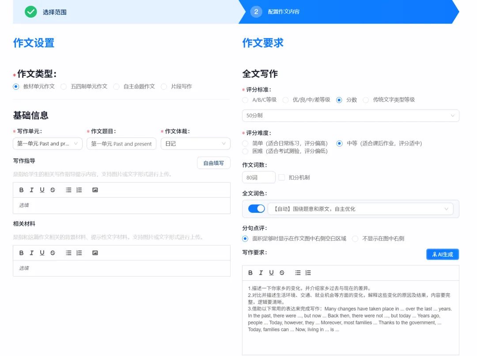Screen dimensions: 477x356
Task: Open 全文润色 mode dropdown
Action: coord(360,209)
